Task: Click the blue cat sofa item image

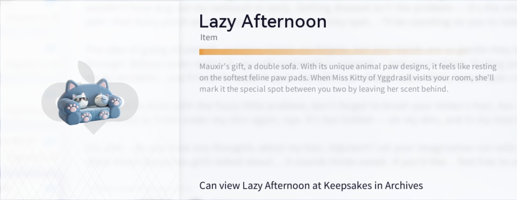Action: coord(90,102)
